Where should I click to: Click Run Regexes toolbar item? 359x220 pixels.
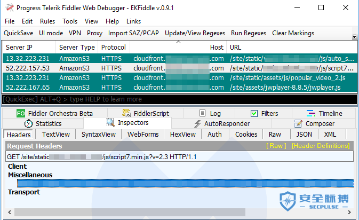point(249,33)
